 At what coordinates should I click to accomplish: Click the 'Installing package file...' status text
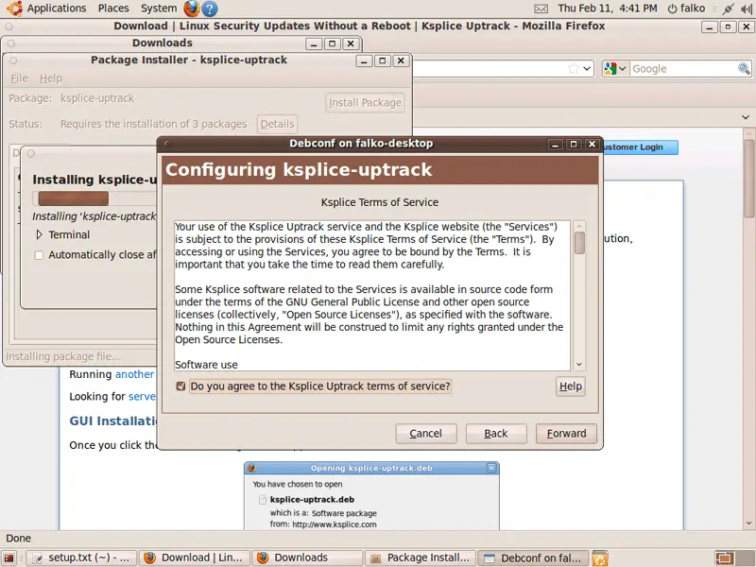click(x=63, y=356)
